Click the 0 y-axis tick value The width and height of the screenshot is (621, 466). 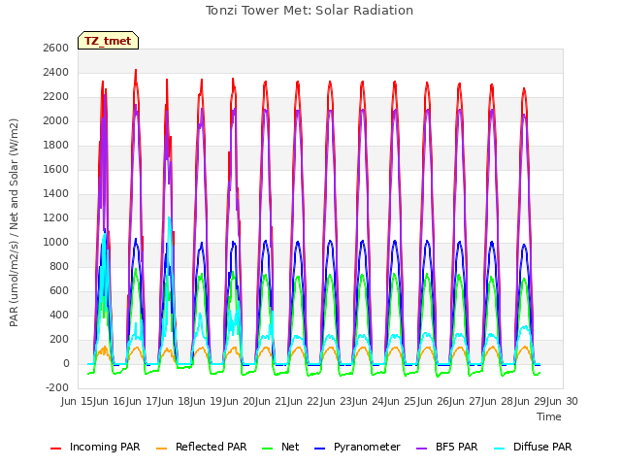[66, 364]
